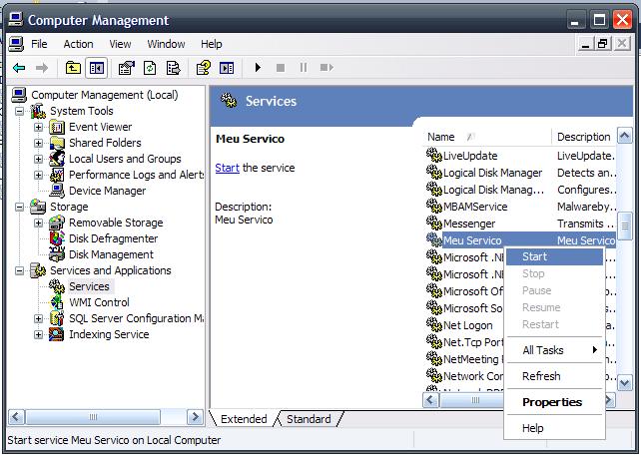Click the Start the service link
Image resolution: width=641 pixels, height=456 pixels.
click(x=227, y=168)
